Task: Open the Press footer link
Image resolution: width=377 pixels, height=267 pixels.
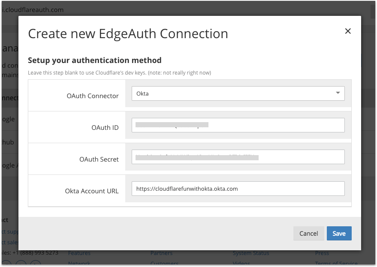Action: click(x=322, y=253)
